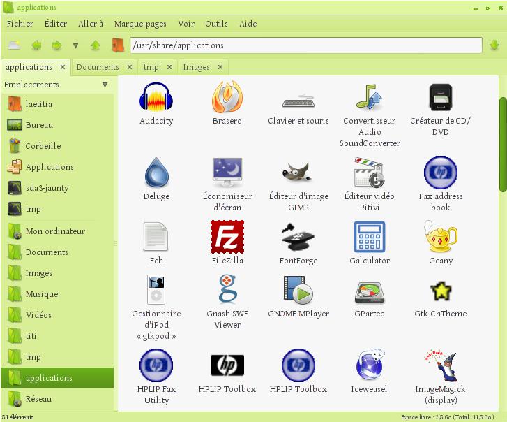Click the green back arrow in the toolbar

(36, 45)
